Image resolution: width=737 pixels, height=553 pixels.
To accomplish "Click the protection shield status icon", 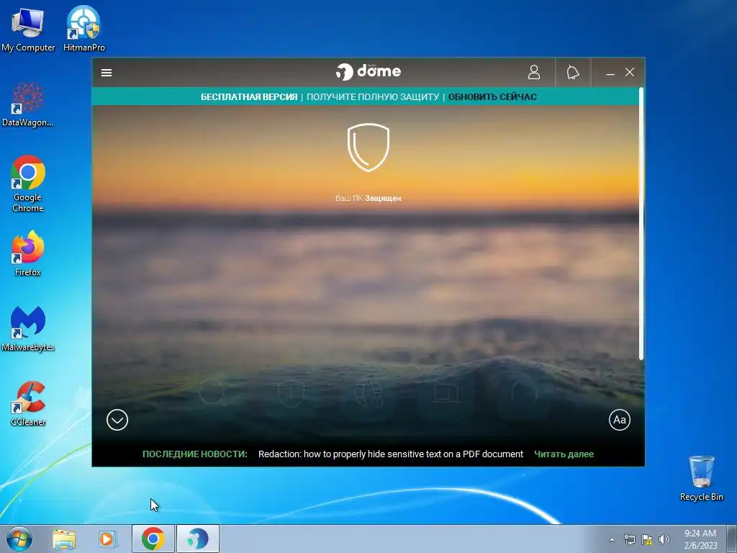I will (x=368, y=147).
